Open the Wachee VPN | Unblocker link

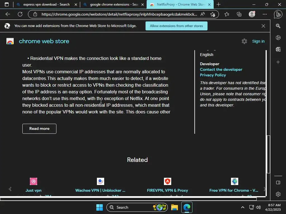[x=100, y=190]
